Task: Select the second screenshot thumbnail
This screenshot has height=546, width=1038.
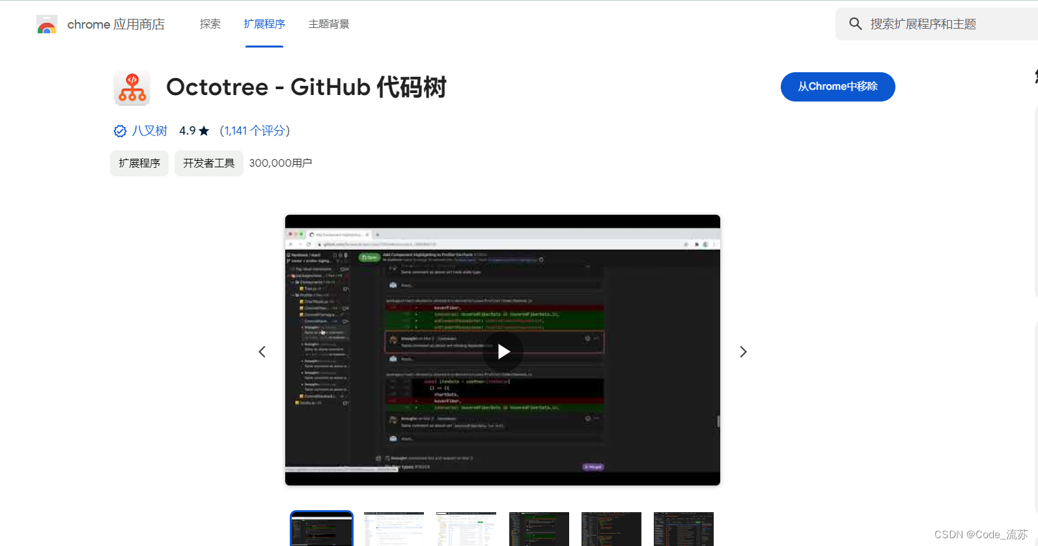Action: pyautogui.click(x=394, y=529)
